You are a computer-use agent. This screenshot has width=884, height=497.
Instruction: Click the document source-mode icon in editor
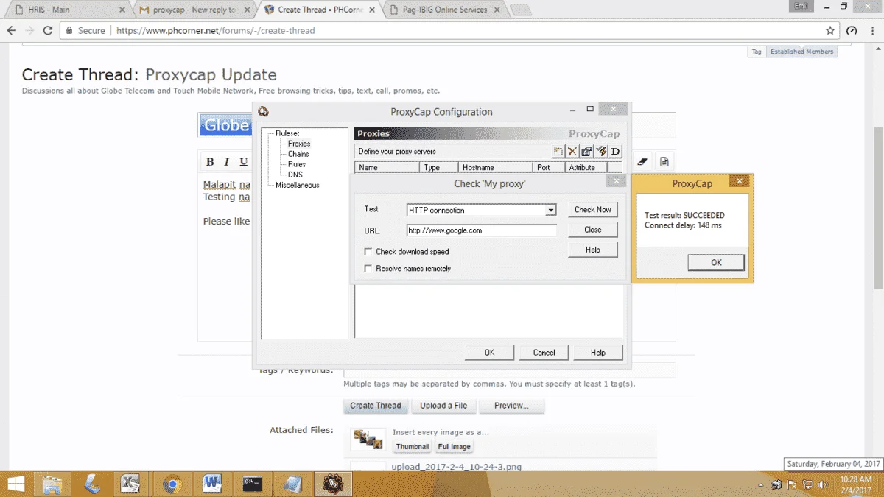click(x=664, y=161)
